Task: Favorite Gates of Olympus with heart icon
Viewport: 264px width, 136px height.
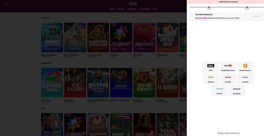Action: 84,25
